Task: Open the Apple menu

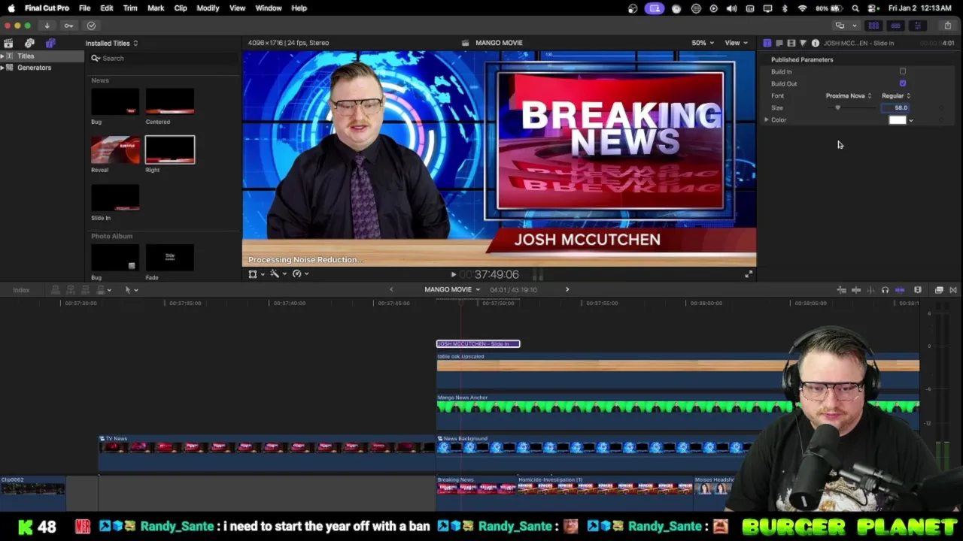Action: [x=11, y=8]
